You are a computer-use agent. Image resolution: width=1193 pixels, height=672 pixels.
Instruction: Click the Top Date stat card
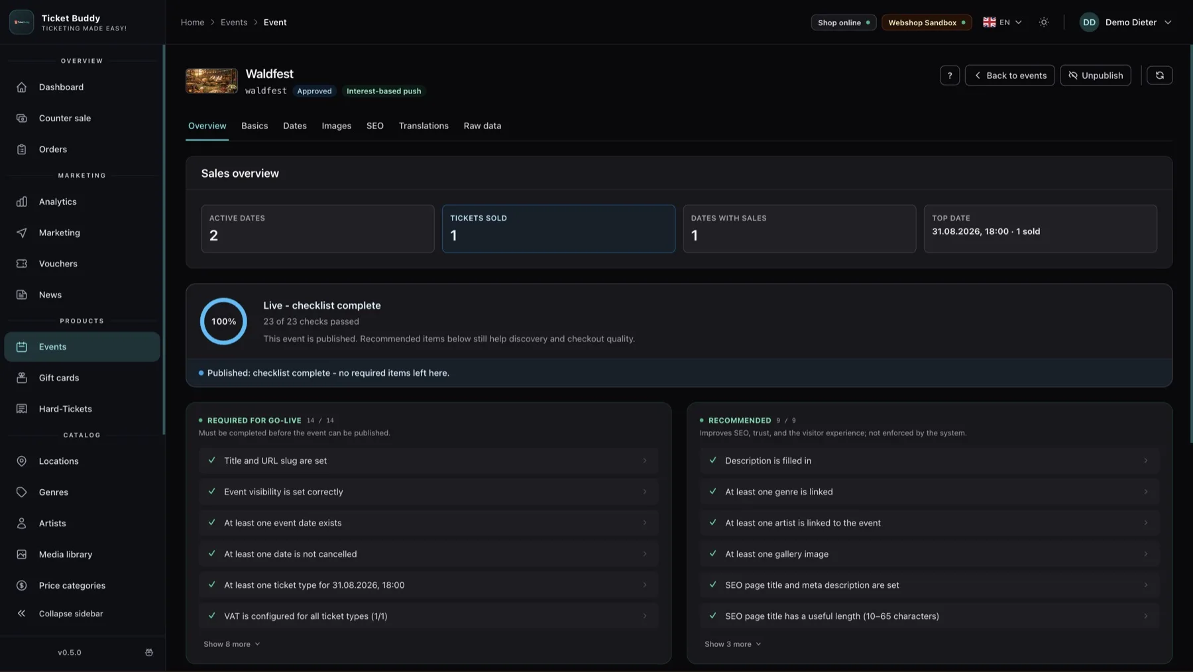coord(1040,229)
